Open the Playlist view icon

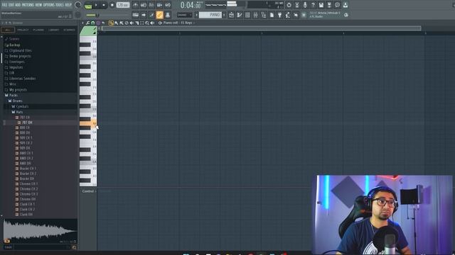pyautogui.click(x=231, y=15)
